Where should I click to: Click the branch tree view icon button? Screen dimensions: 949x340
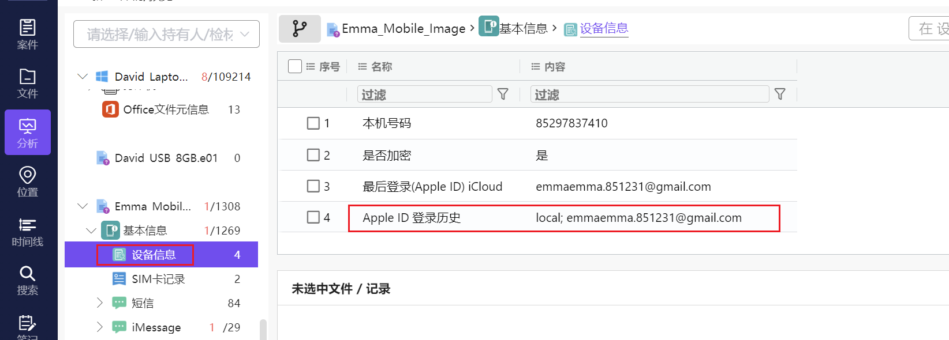[x=300, y=29]
